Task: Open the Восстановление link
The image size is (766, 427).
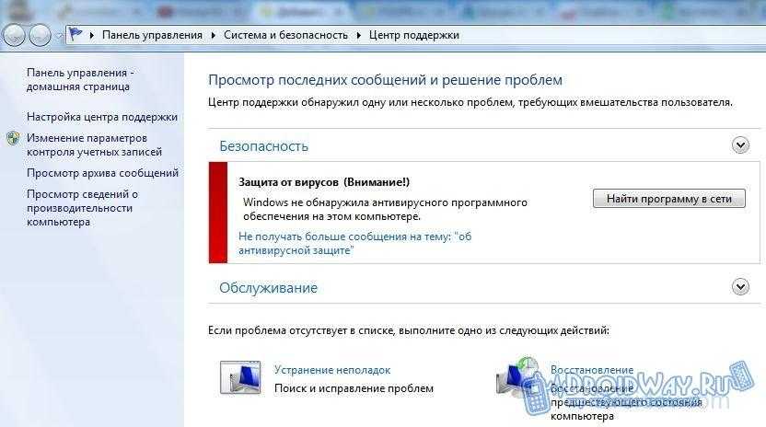Action: coord(592,370)
